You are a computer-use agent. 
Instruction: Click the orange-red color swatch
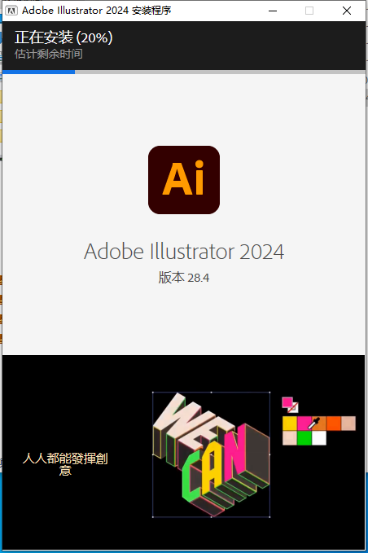pyautogui.click(x=334, y=424)
